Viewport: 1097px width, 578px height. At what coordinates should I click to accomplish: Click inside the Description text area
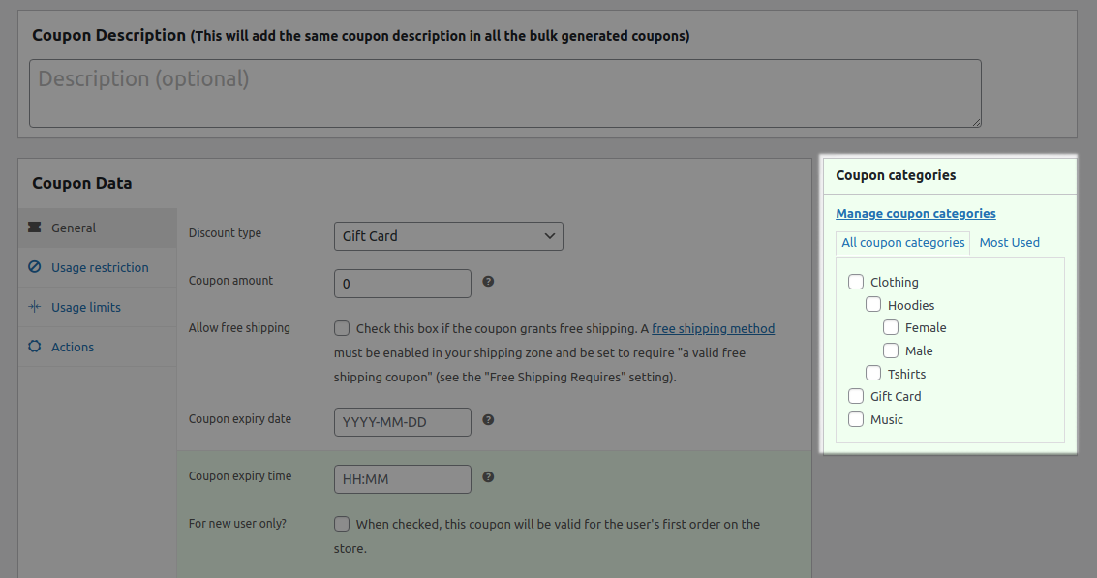(x=504, y=92)
